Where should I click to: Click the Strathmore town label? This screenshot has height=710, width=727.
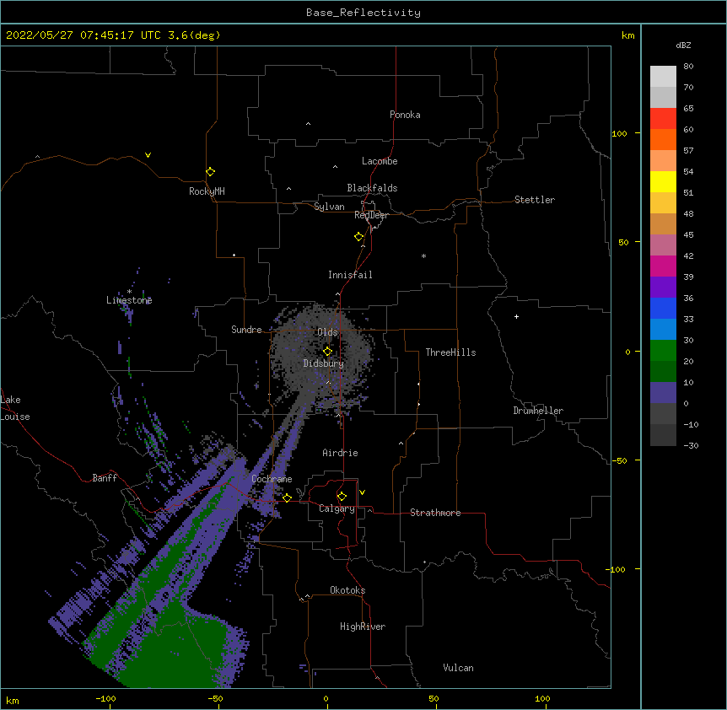click(x=435, y=513)
